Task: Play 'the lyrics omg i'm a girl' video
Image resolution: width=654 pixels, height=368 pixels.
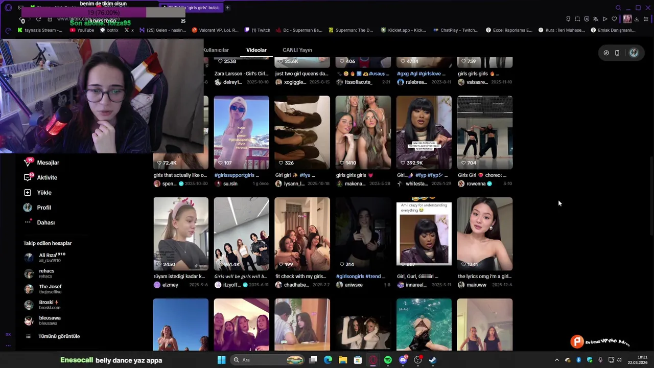Action: click(485, 234)
